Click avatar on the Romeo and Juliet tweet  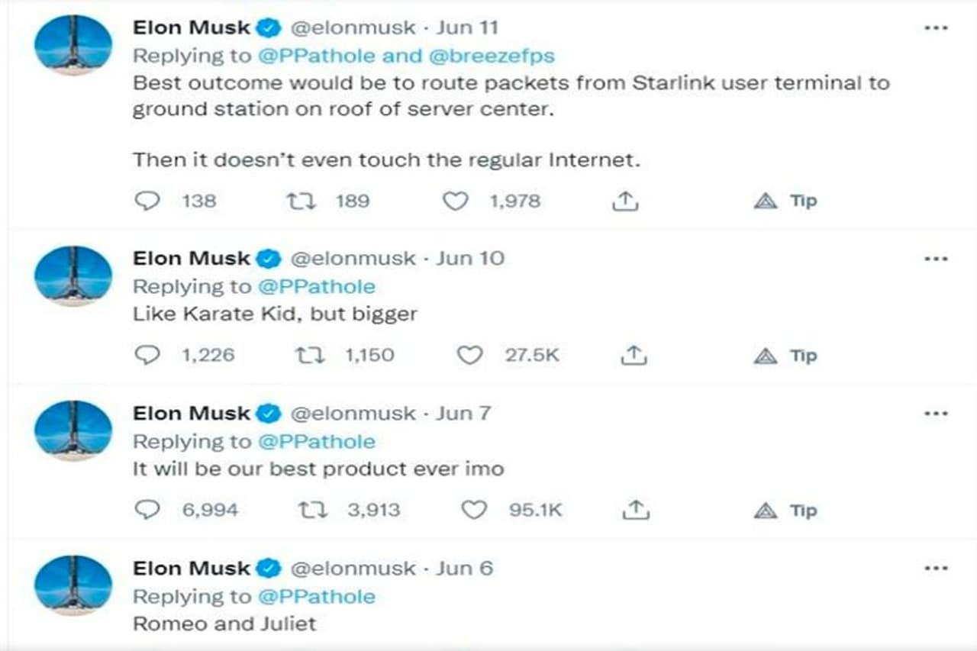click(73, 584)
